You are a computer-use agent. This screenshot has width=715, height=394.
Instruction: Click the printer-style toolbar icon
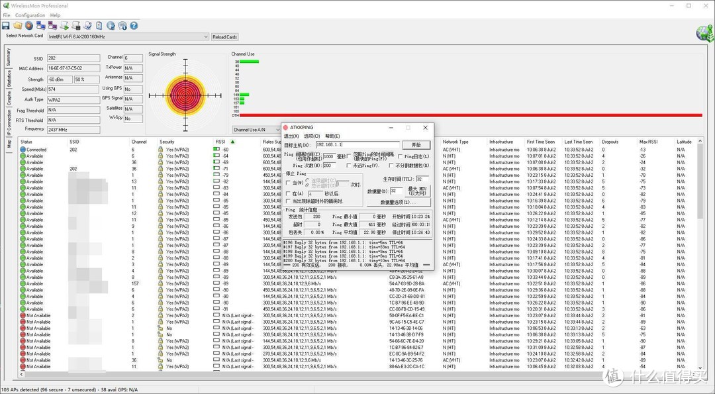coord(75,26)
